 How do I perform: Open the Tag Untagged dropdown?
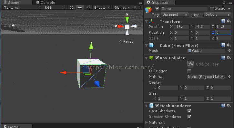(175, 15)
